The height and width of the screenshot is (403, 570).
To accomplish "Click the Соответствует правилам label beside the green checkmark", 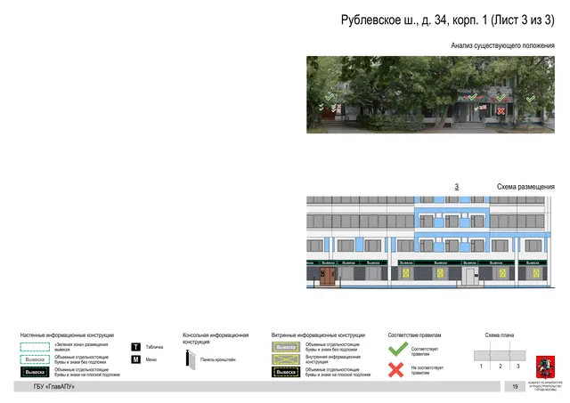I will tap(425, 351).
